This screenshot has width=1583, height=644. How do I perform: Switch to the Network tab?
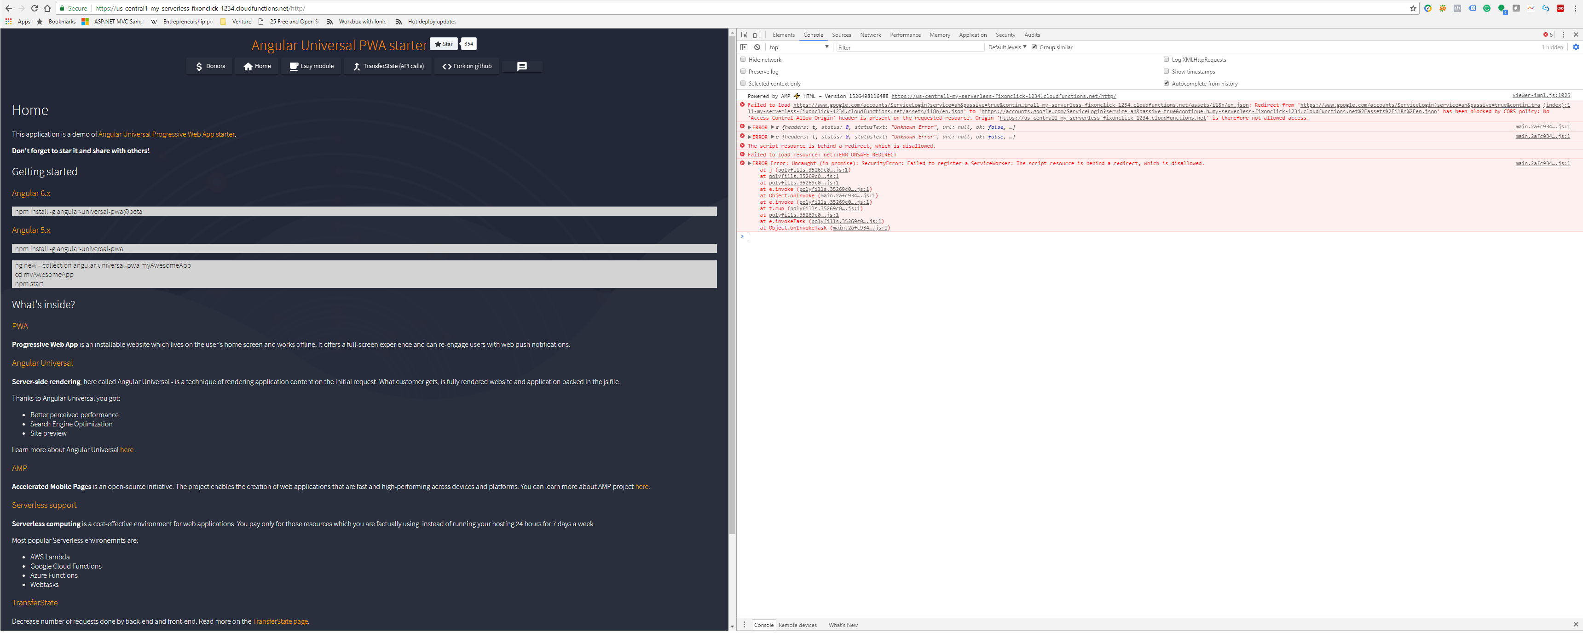point(870,35)
